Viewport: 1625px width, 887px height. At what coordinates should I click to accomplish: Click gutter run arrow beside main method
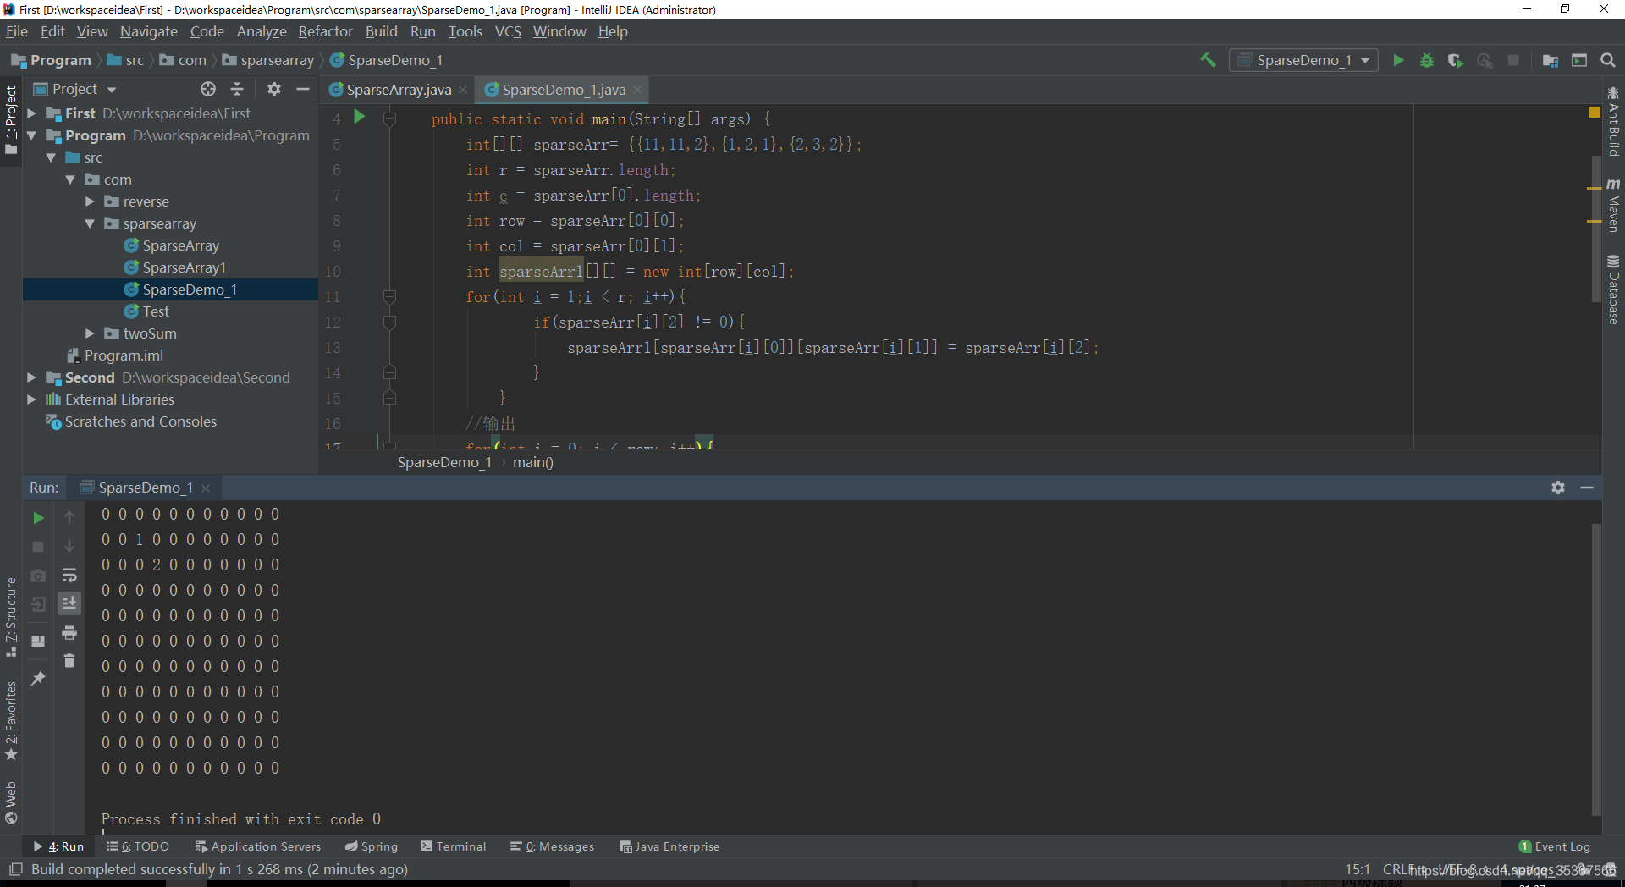tap(360, 117)
